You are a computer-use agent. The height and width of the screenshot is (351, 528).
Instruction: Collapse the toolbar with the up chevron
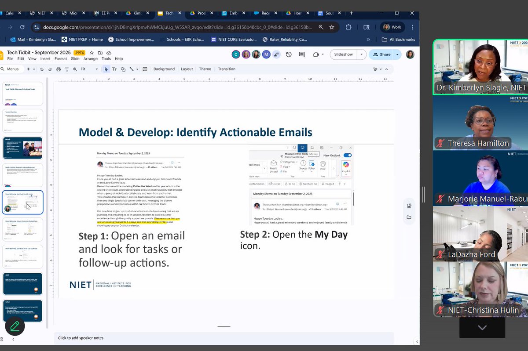[x=387, y=69]
